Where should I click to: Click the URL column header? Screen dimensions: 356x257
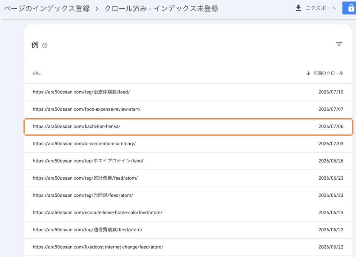[x=37, y=73]
